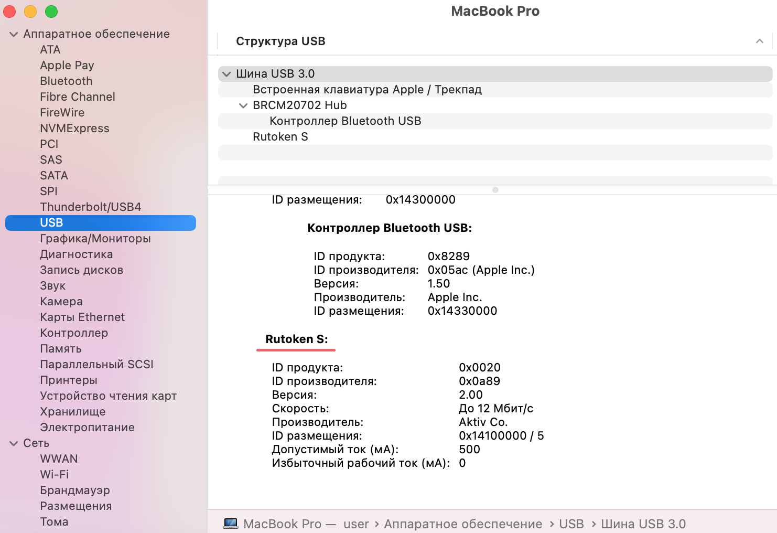The height and width of the screenshot is (533, 777).
Task: Click the 0x0a89 vendor ID value
Action: click(x=480, y=381)
